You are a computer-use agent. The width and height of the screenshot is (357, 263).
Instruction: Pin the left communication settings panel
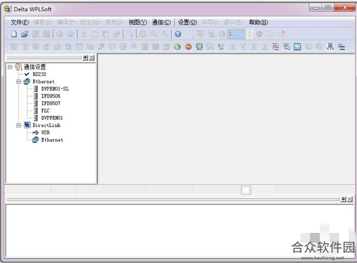click(85, 58)
